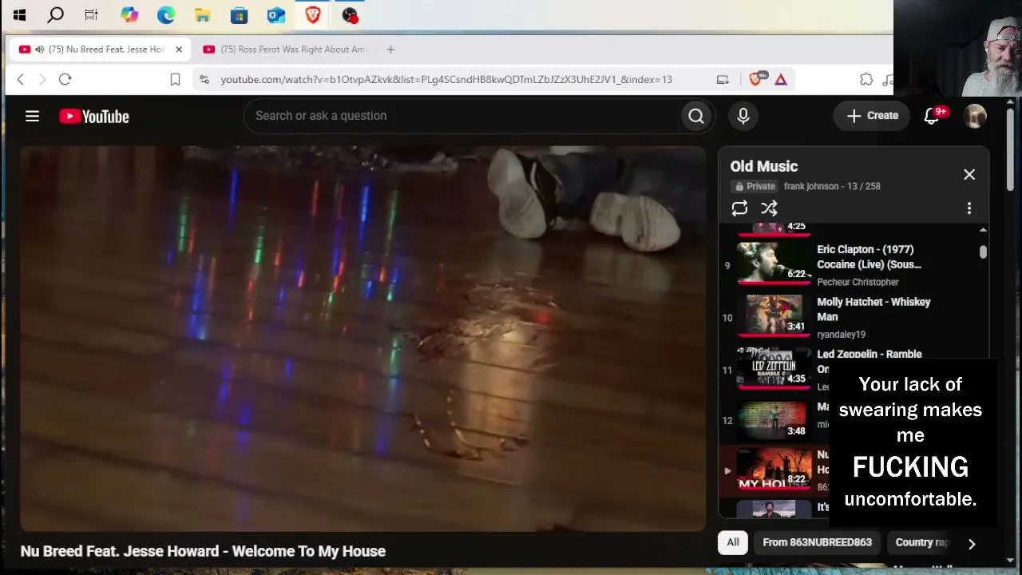Viewport: 1022px width, 575px height.
Task: Click the channel name ryandaley19
Action: [x=841, y=335]
